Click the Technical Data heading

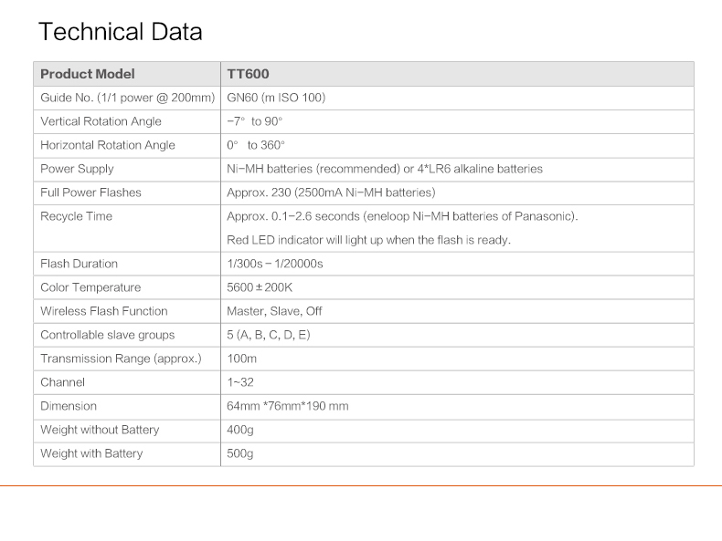tap(120, 33)
